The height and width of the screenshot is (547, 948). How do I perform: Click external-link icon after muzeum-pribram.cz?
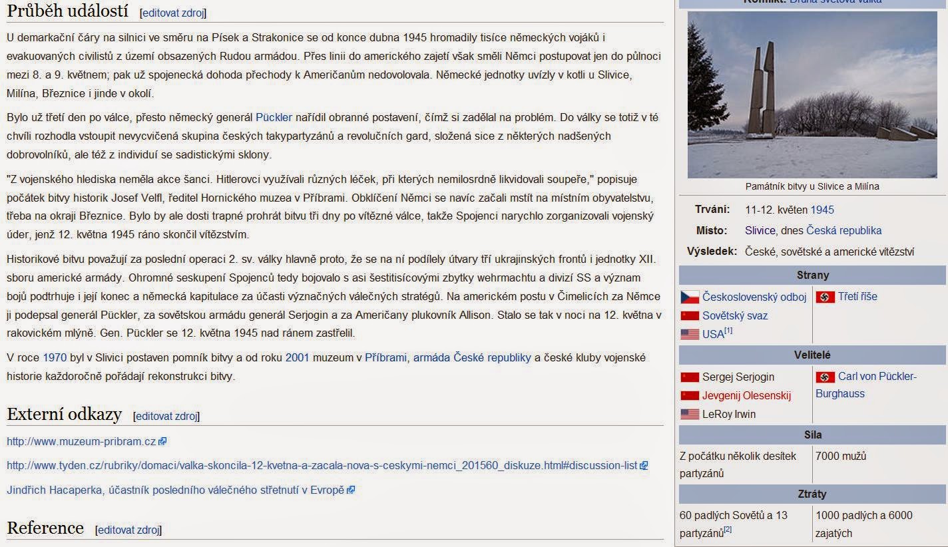(163, 441)
